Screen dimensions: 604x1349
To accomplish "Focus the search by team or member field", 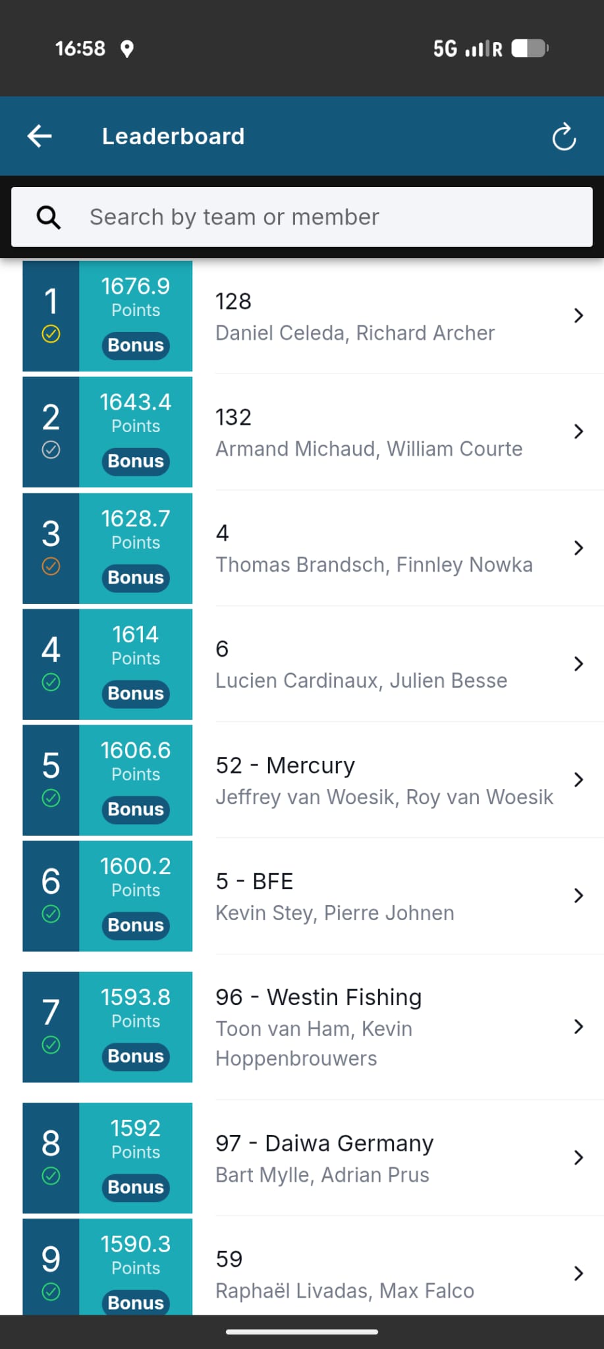I will tap(302, 217).
